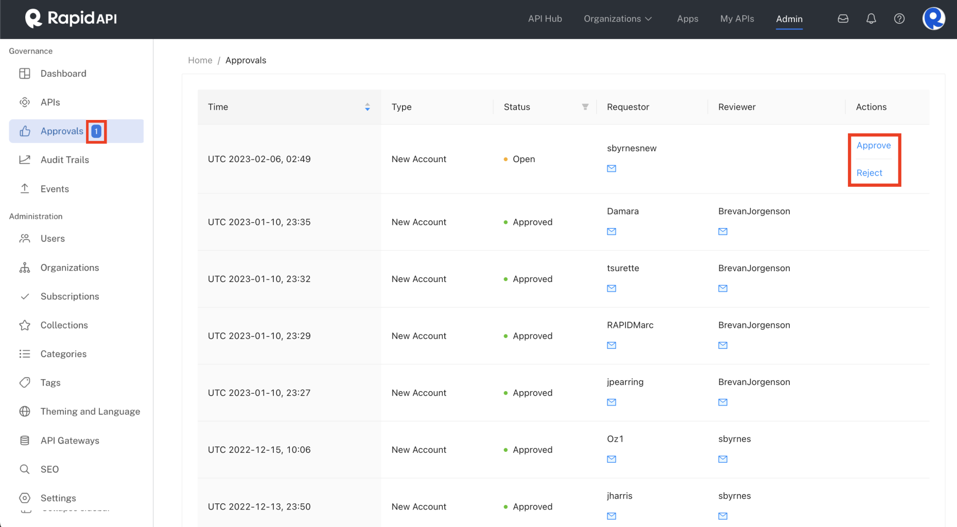
Task: Expand the Organizations dropdown in the top nav
Action: pos(618,19)
